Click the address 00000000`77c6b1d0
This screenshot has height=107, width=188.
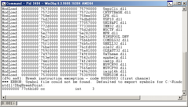click(x=20, y=89)
